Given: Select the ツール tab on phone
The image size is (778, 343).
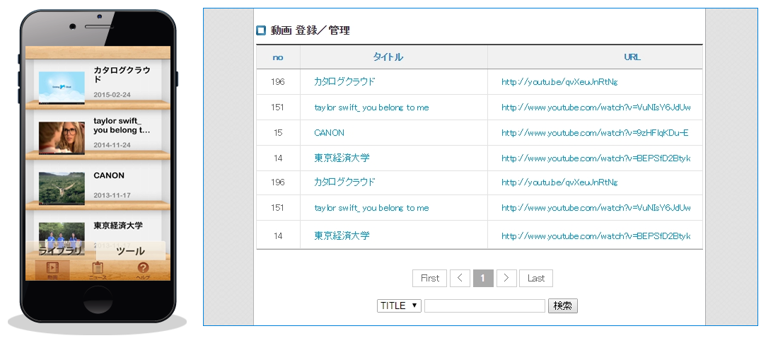Looking at the screenshot, I should (x=130, y=251).
